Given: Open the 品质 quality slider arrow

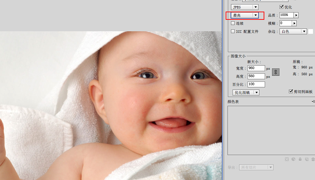Looking at the screenshot, I should point(296,15).
